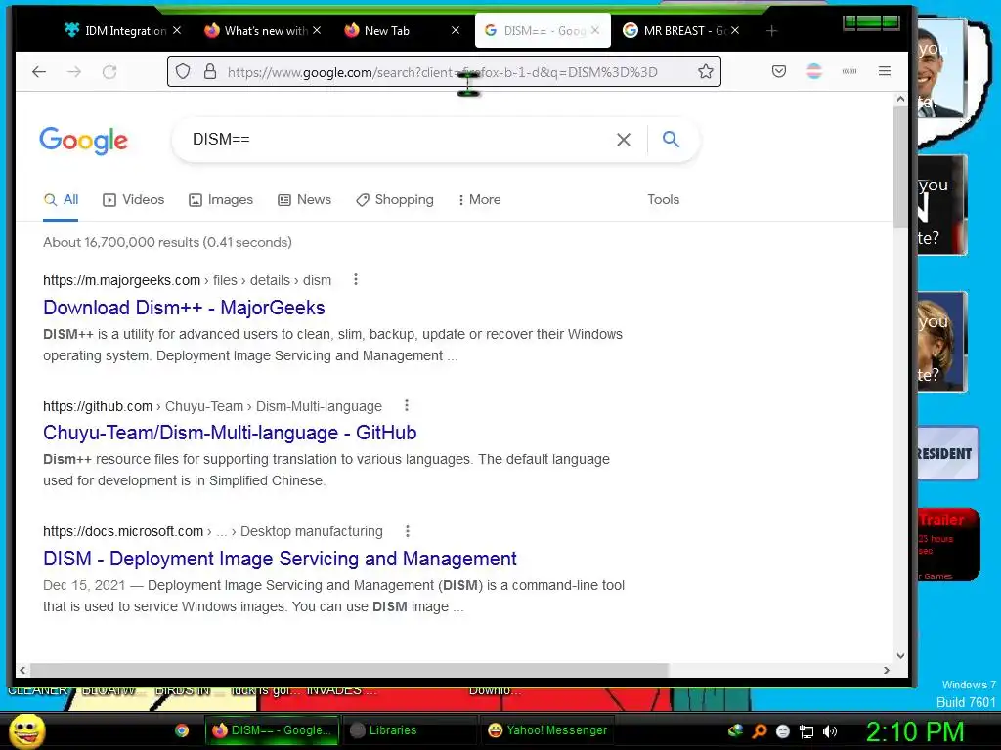Click the padlock site security icon
Viewport: 1001px width, 750px height.
click(210, 71)
